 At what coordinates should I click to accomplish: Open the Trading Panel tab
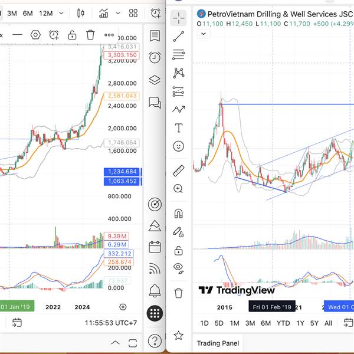pos(218,343)
